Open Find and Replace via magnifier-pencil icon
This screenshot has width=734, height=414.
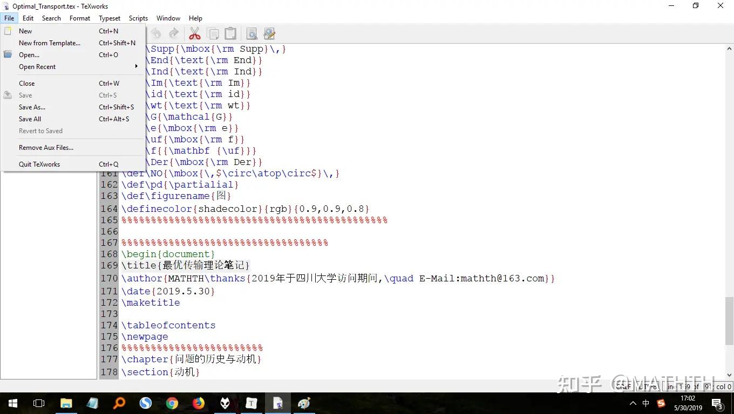pos(269,33)
